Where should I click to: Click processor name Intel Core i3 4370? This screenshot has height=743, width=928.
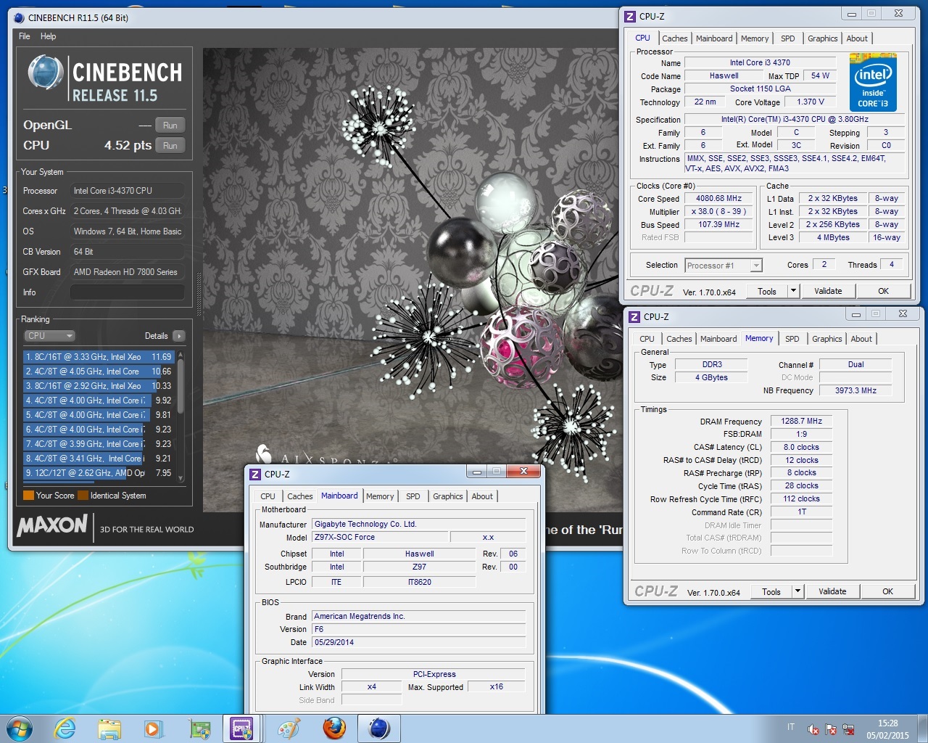click(760, 62)
